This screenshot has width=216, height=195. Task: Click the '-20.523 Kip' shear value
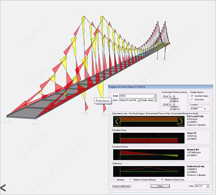click(x=192, y=136)
